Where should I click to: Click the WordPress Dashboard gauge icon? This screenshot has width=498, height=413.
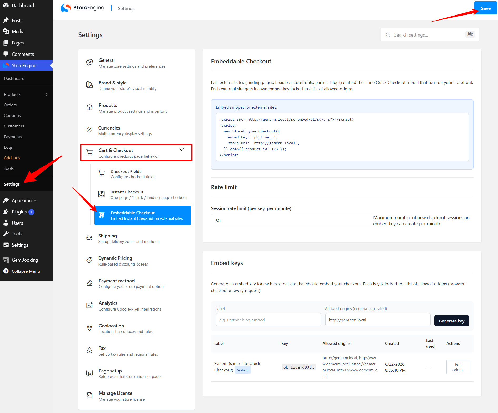(6, 5)
